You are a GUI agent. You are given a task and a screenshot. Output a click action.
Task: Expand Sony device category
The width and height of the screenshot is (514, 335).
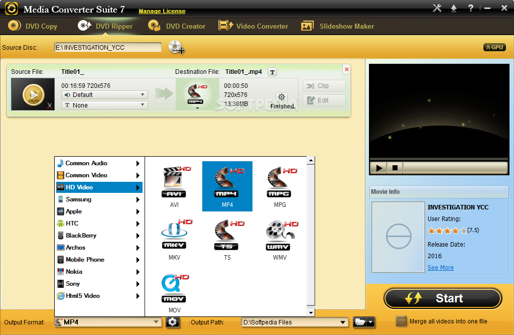click(x=99, y=284)
